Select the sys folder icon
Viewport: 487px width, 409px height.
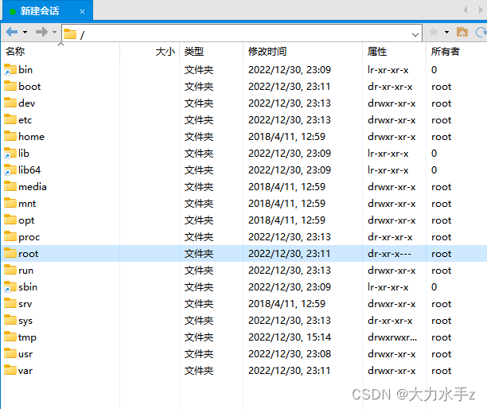10,320
